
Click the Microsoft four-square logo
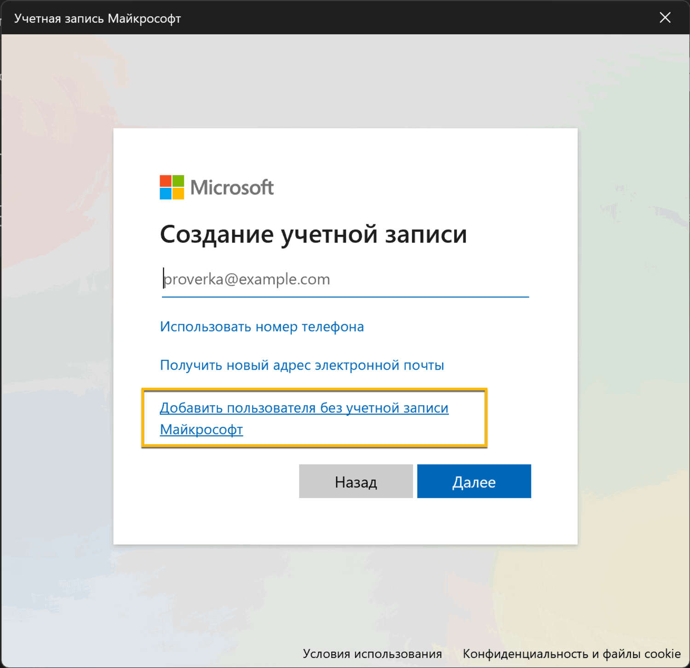point(172,187)
